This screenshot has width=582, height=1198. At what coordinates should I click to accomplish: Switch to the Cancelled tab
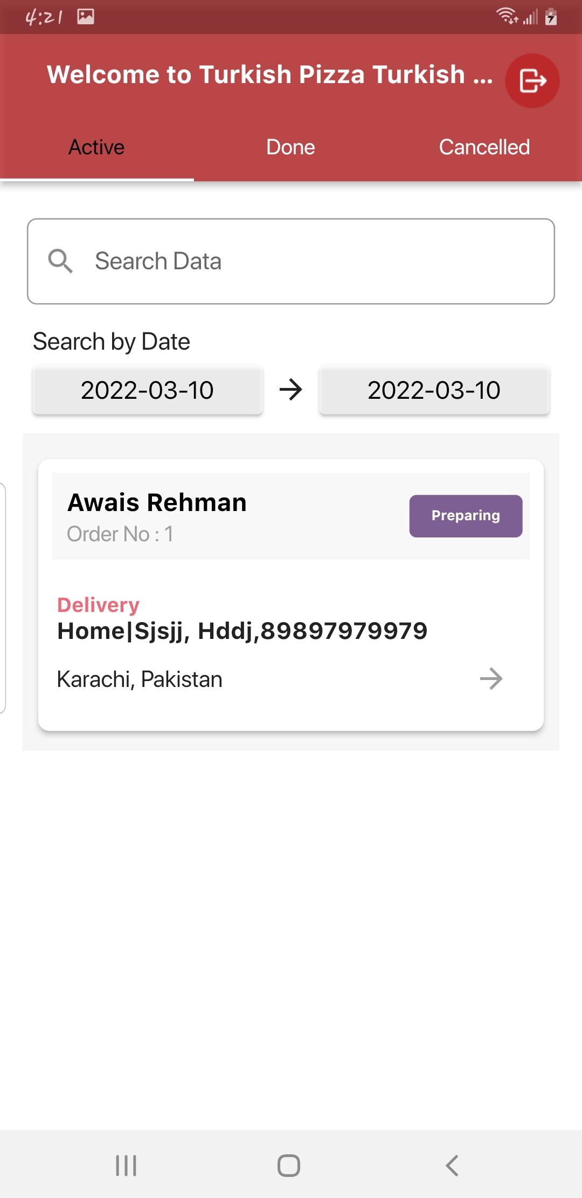(x=484, y=147)
